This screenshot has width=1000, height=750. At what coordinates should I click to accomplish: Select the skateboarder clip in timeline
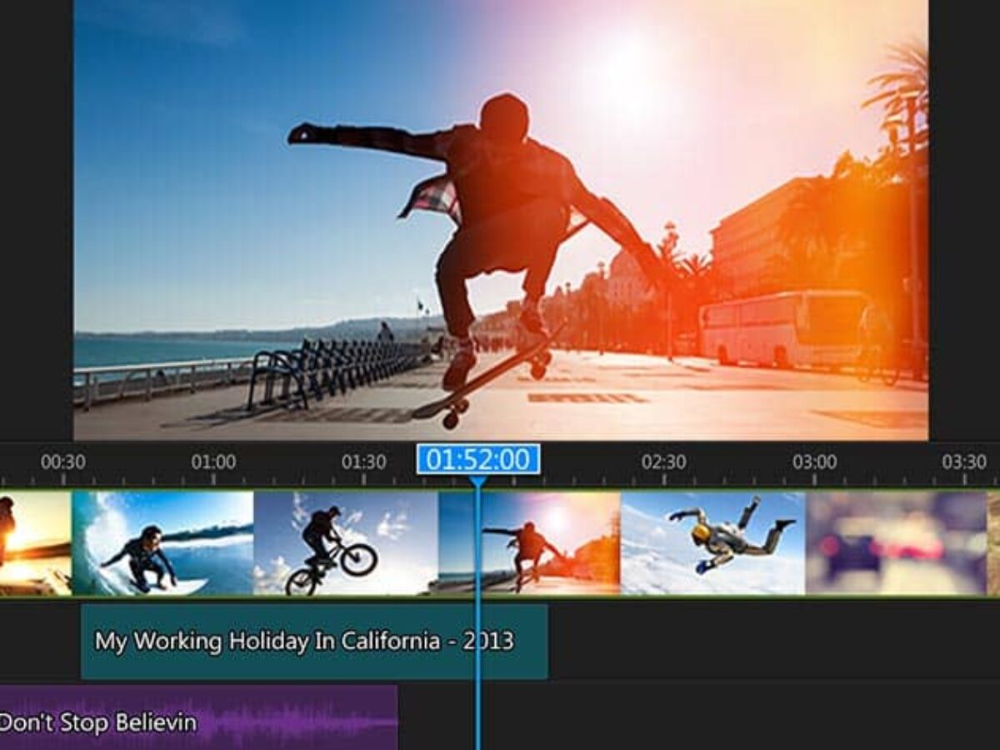point(529,543)
